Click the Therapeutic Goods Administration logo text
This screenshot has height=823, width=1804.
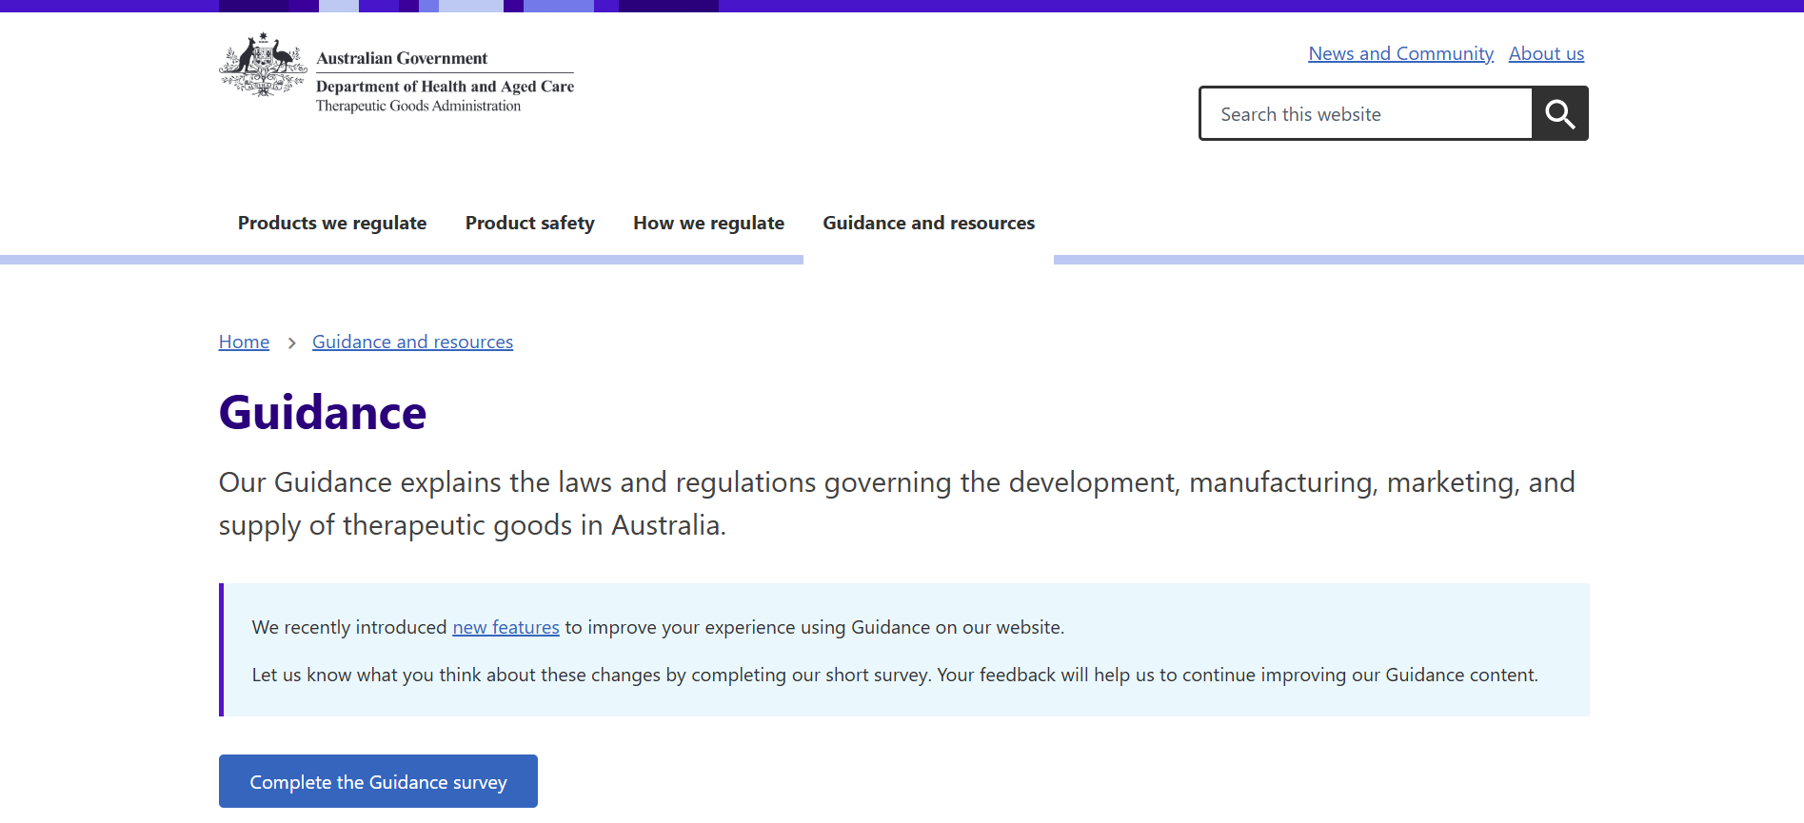[418, 107]
